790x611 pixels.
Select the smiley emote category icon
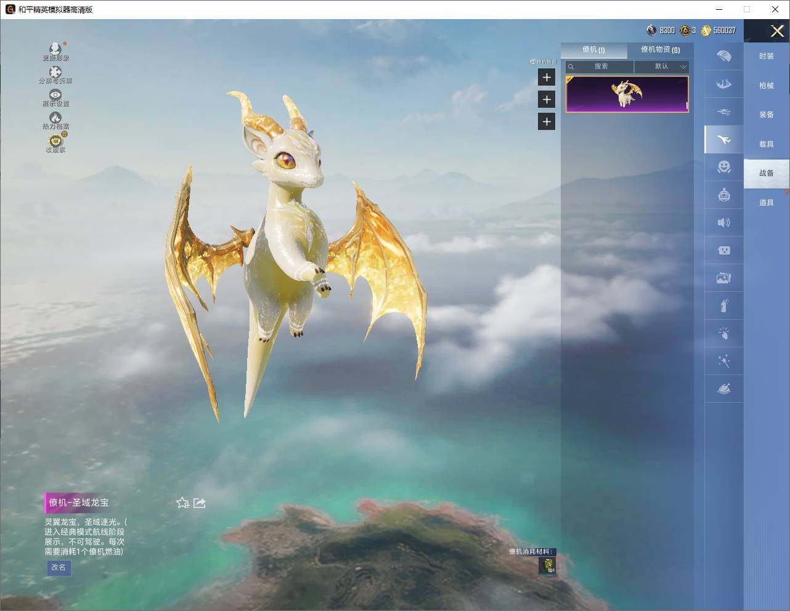[x=724, y=167]
